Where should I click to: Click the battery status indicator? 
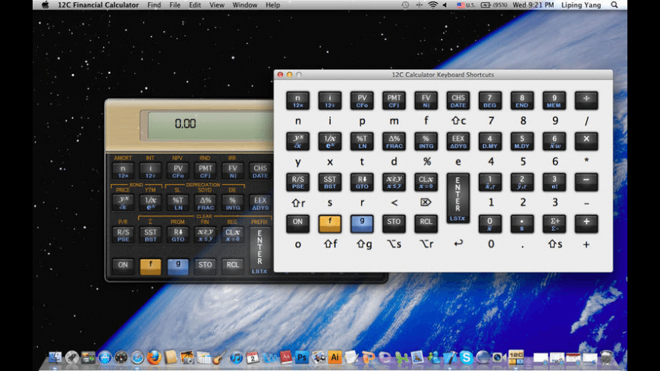494,5
